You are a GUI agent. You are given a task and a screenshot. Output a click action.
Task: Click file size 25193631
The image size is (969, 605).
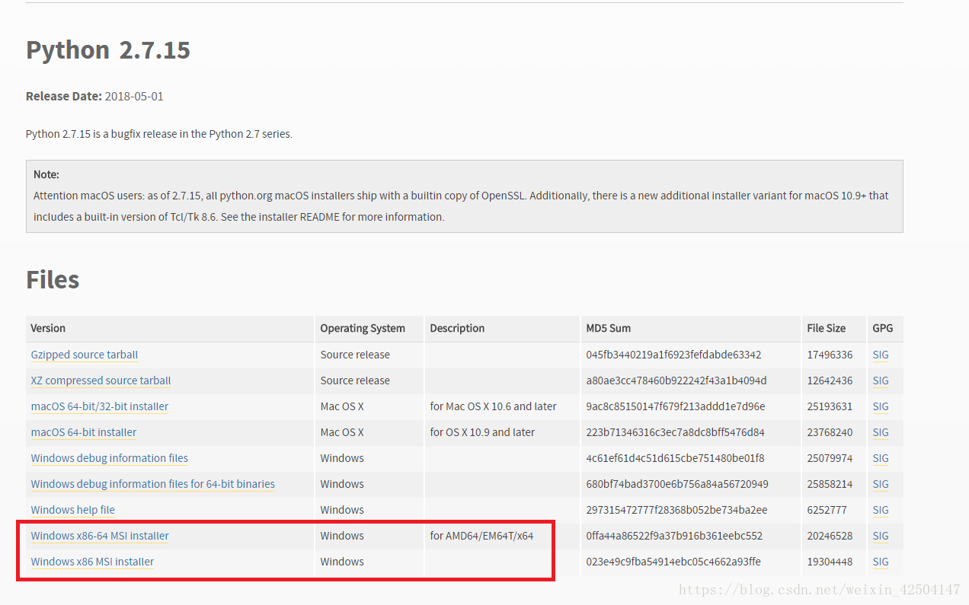[x=830, y=406]
